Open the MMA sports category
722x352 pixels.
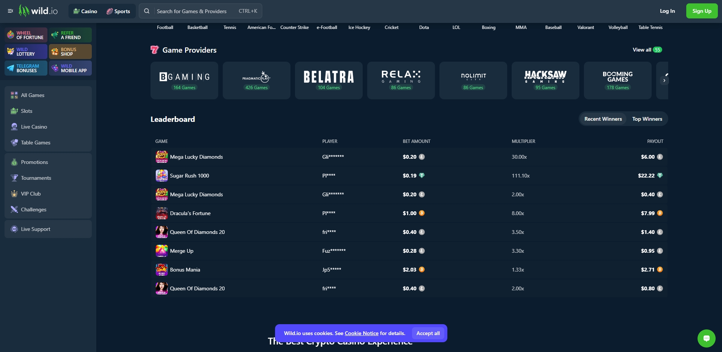521,27
